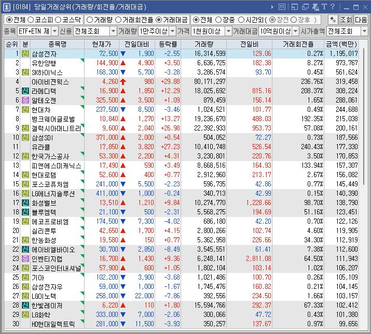The height and width of the screenshot is (334, 371).
Task: Open the boxed M menu icon
Action: point(282,7)
